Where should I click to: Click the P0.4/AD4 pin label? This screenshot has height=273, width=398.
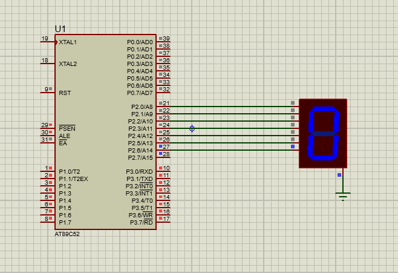[140, 71]
